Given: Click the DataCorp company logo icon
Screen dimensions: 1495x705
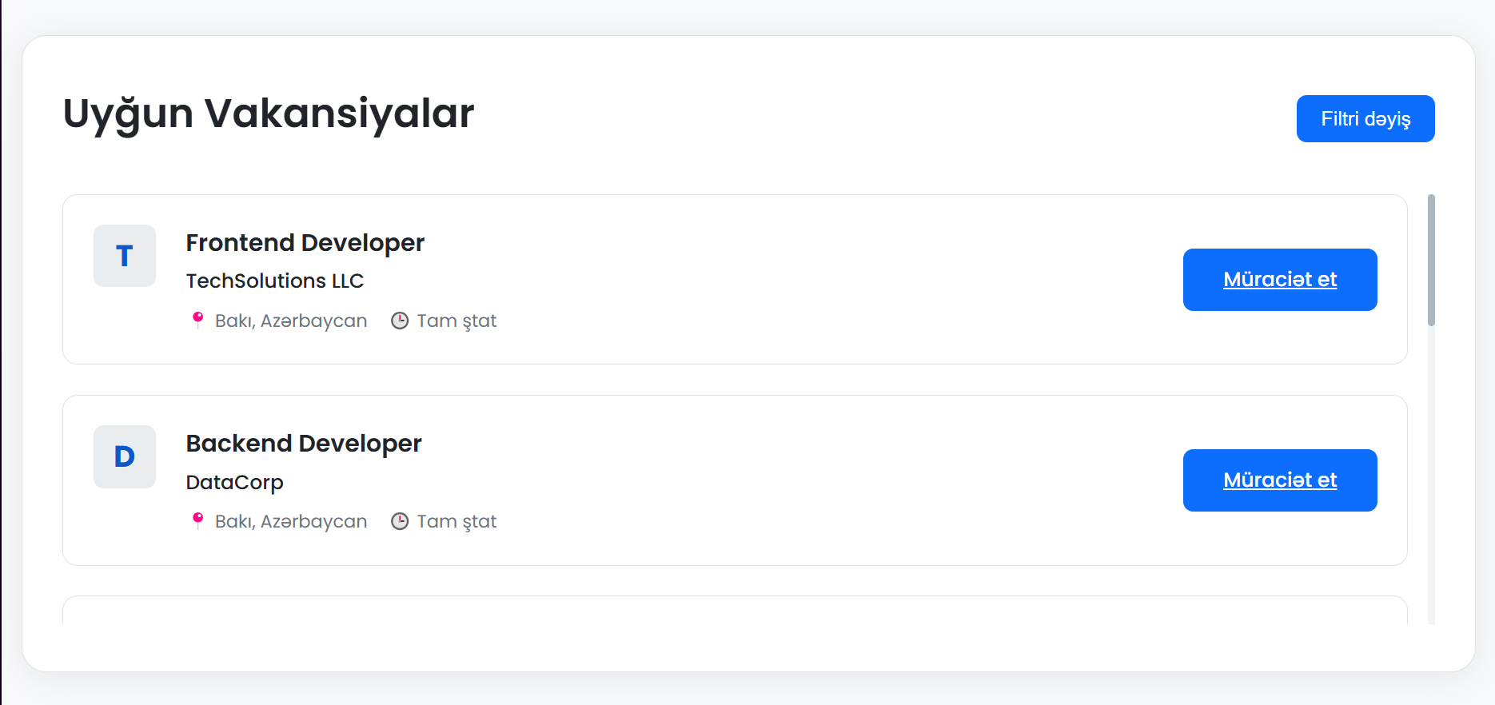Looking at the screenshot, I should coord(124,456).
